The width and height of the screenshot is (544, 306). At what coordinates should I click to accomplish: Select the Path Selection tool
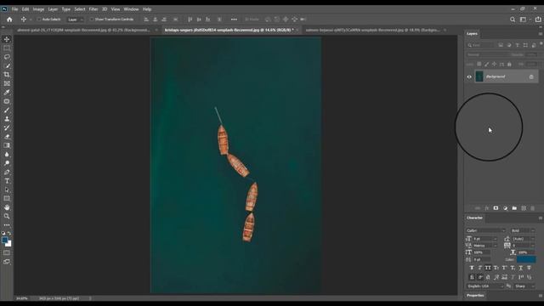(x=7, y=190)
